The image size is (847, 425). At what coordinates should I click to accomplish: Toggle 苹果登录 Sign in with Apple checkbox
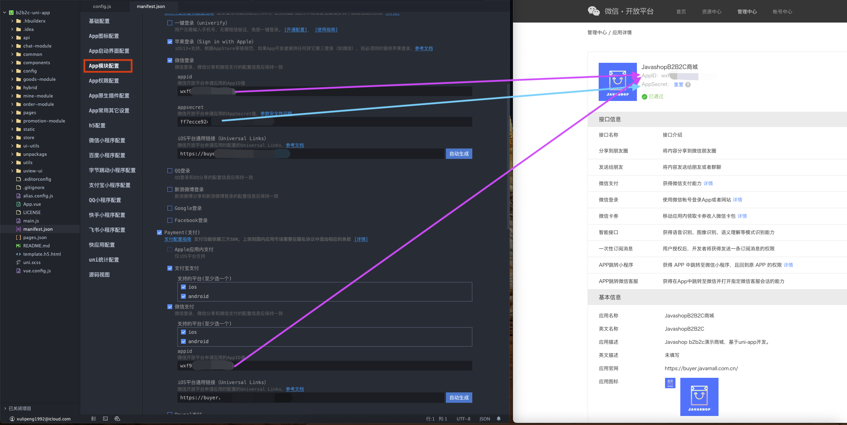[x=170, y=42]
